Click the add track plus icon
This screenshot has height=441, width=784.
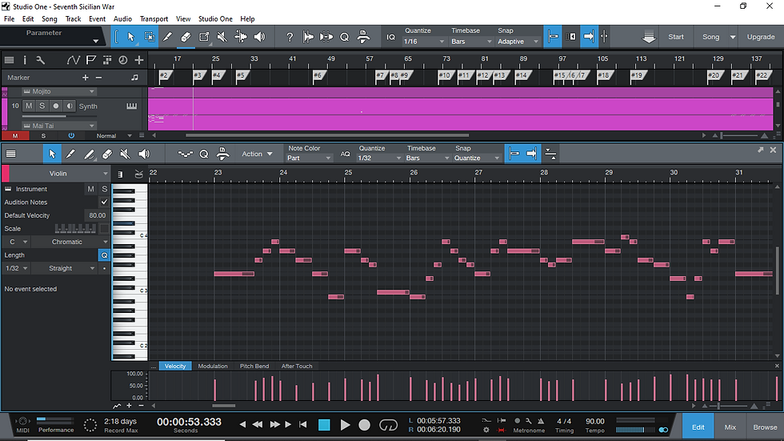(x=139, y=60)
